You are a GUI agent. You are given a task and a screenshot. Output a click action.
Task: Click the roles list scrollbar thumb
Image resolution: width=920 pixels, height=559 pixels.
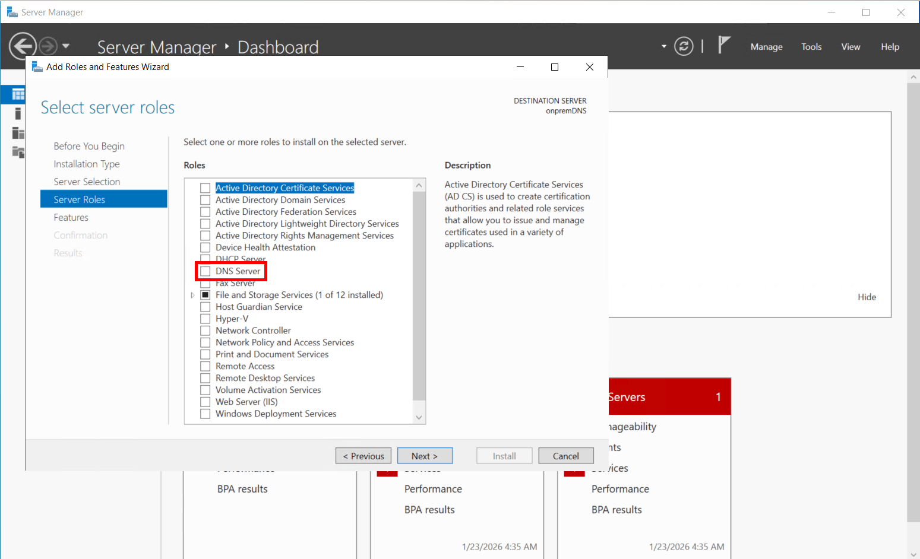419,296
